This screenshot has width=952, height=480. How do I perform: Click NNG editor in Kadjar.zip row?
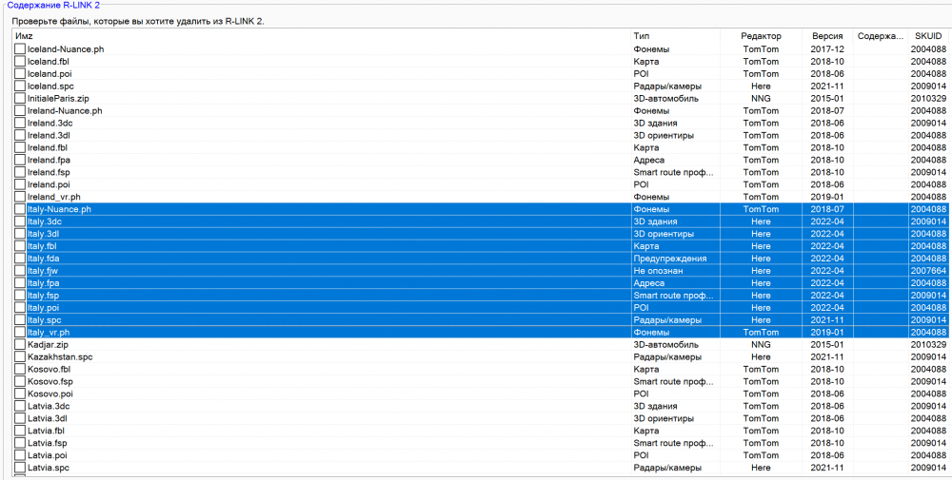(760, 345)
